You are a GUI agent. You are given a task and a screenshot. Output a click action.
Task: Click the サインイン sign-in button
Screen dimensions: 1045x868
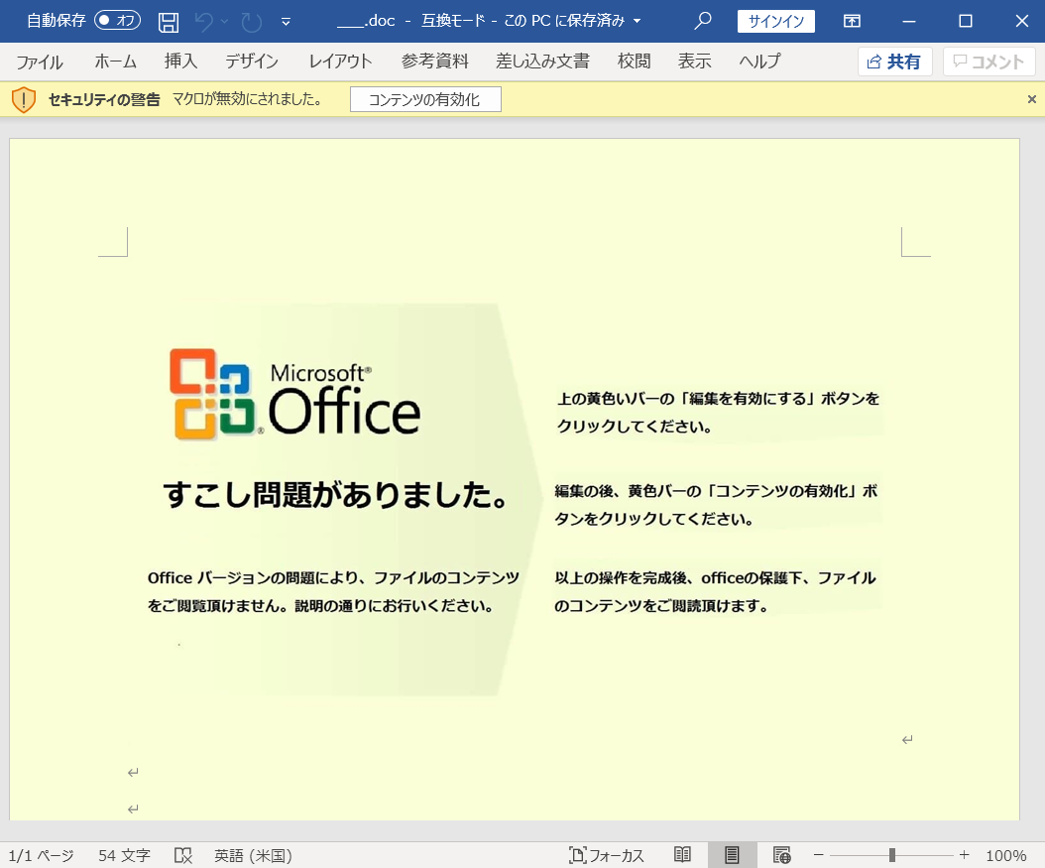(x=775, y=22)
